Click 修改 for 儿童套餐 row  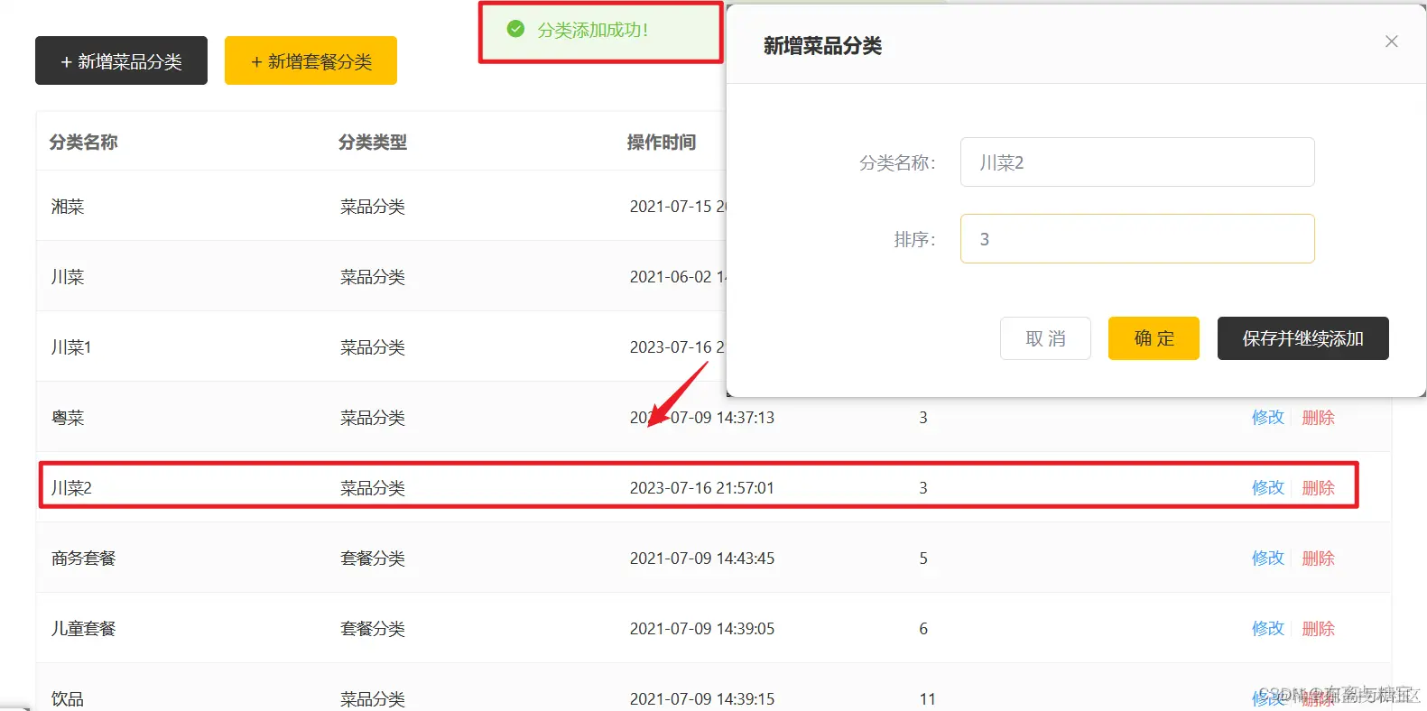pos(1267,629)
